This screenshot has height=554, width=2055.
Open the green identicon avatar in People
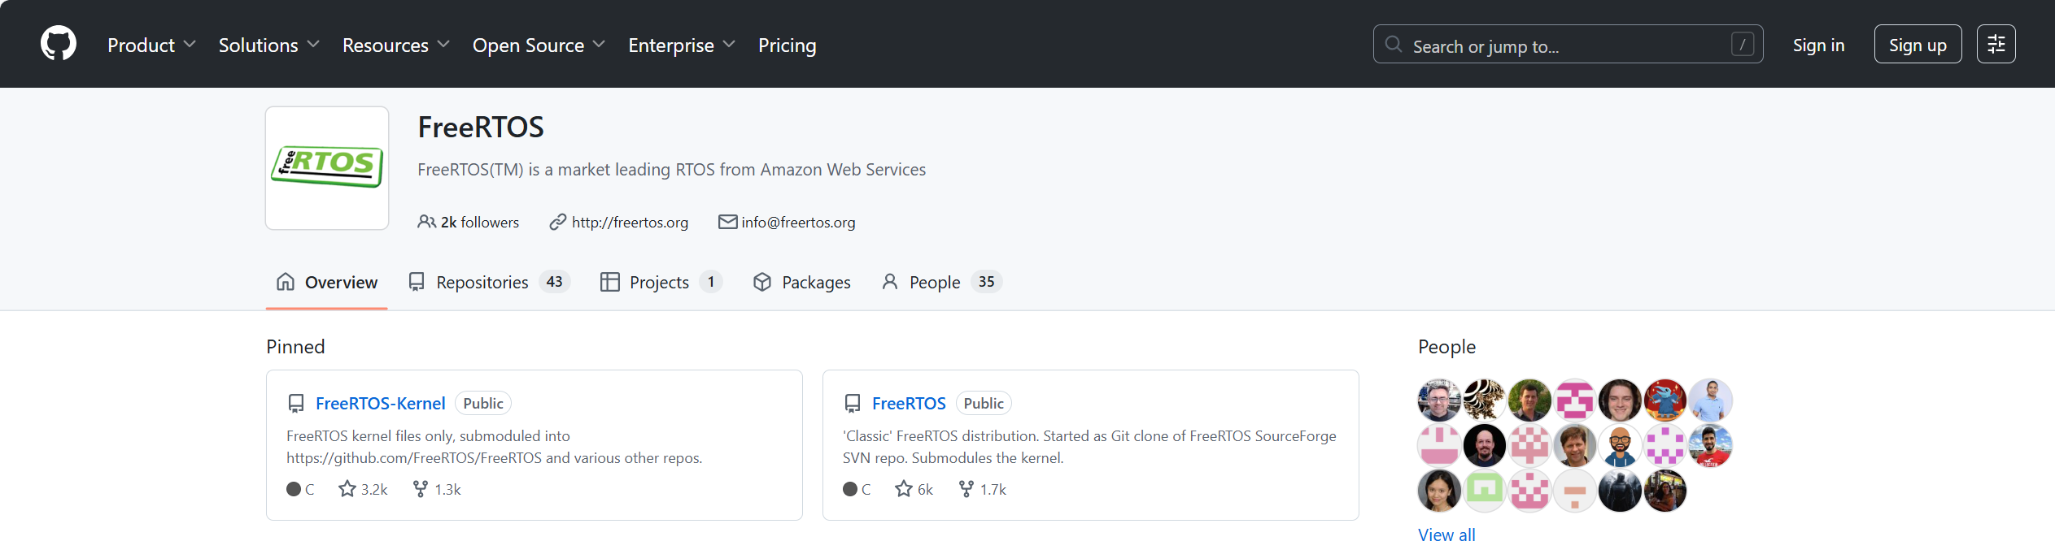[1485, 491]
